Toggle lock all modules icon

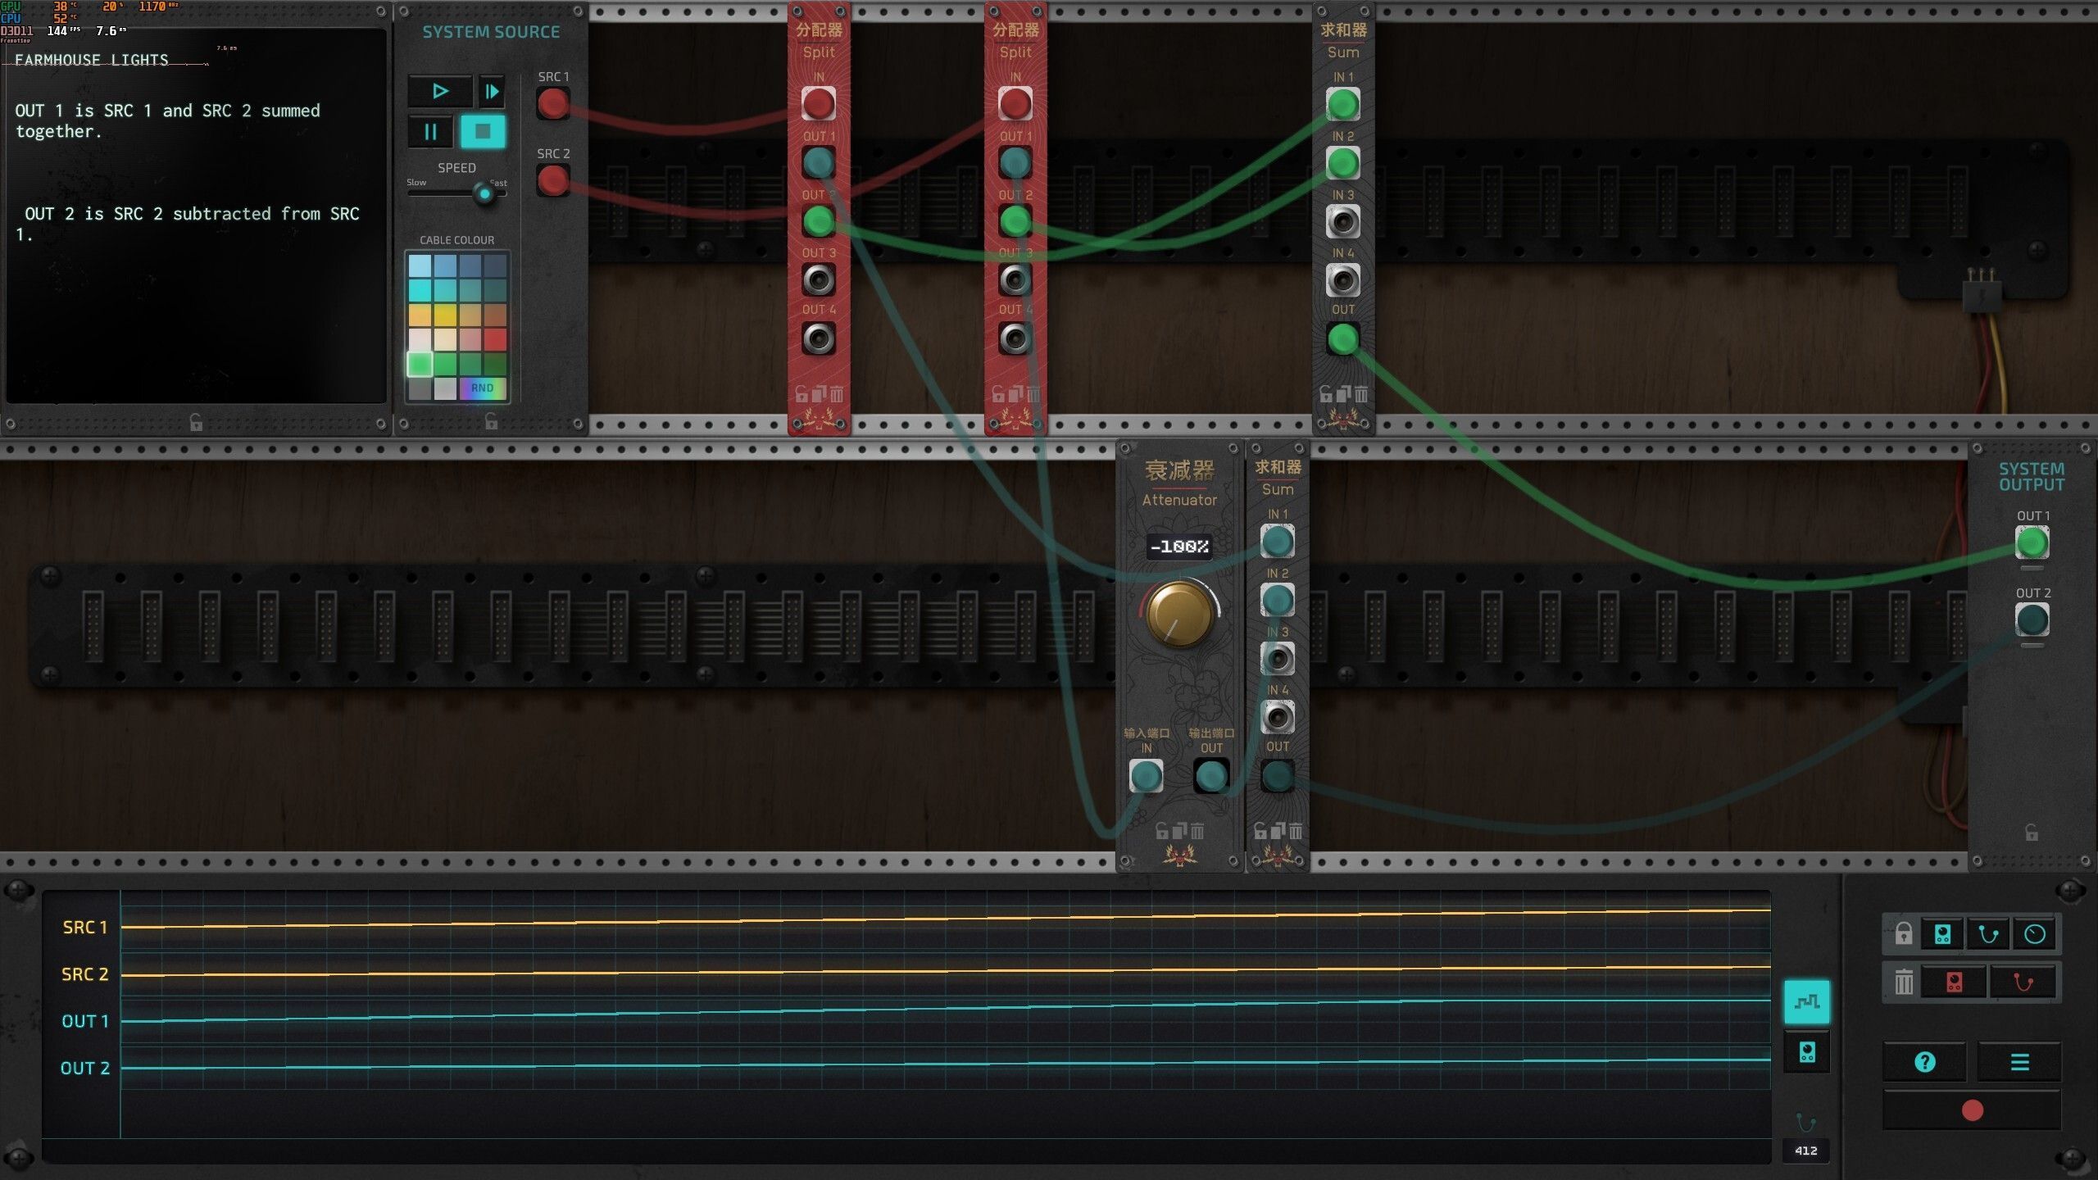pos(1942,934)
